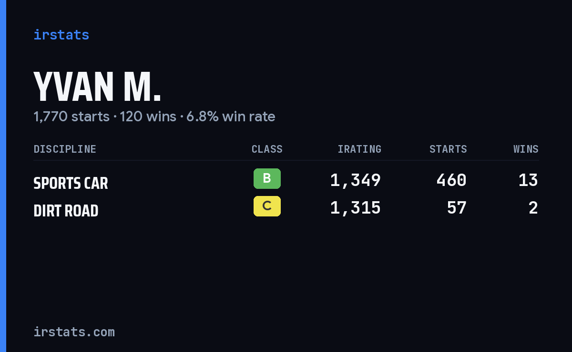Sort by the IRATING column header

pos(359,149)
